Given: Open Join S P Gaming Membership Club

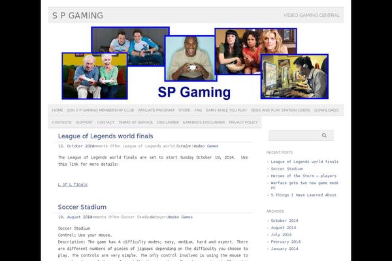Looking at the screenshot, I should (101, 110).
